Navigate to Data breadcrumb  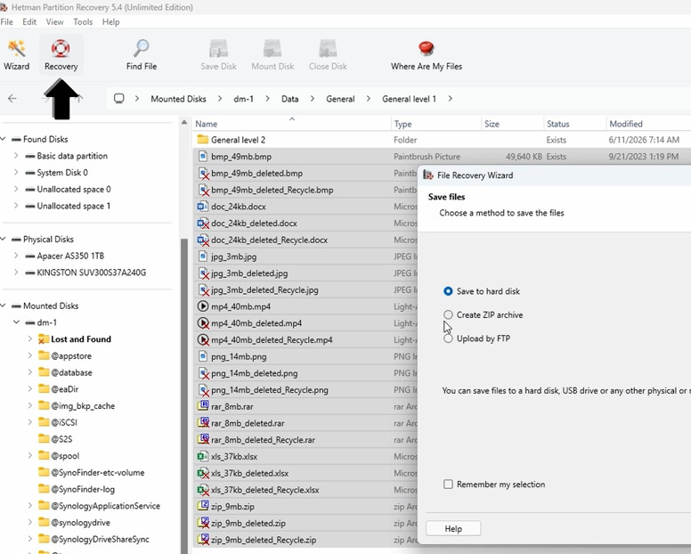point(290,99)
